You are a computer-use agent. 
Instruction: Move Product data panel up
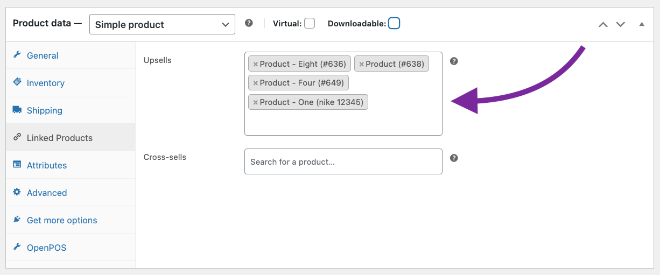point(603,24)
